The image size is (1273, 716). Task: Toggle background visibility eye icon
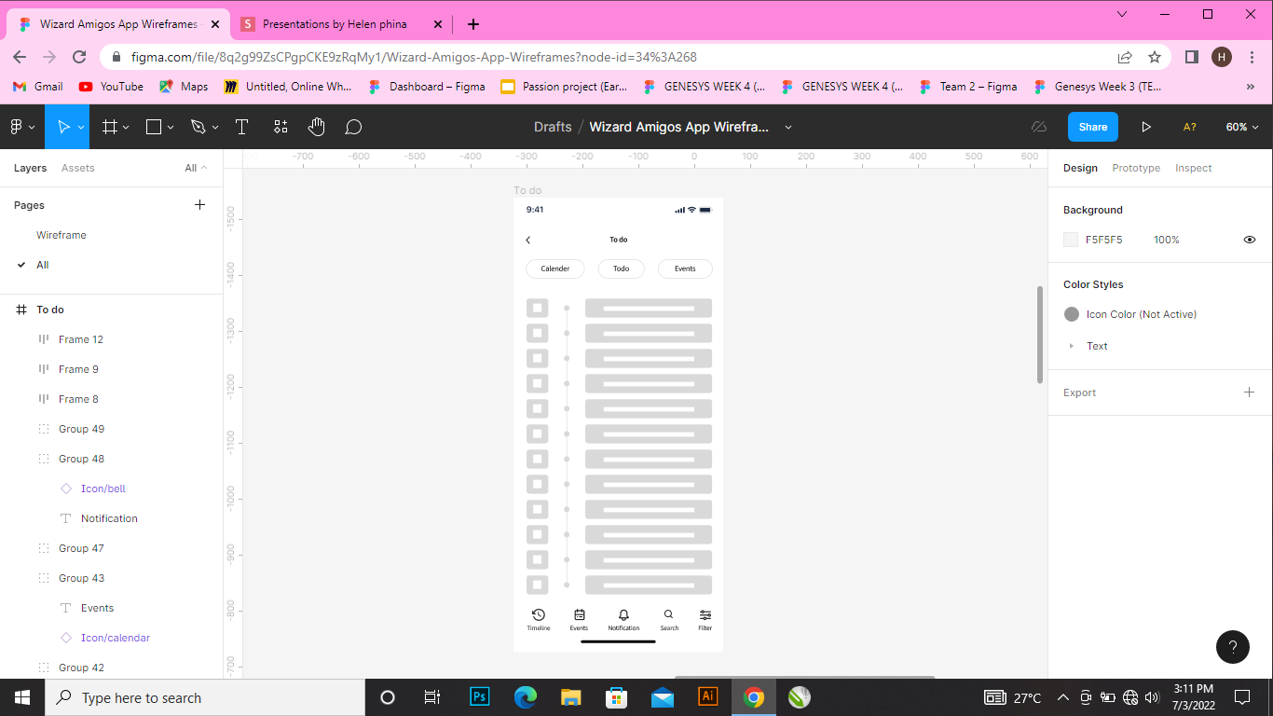pyautogui.click(x=1250, y=240)
